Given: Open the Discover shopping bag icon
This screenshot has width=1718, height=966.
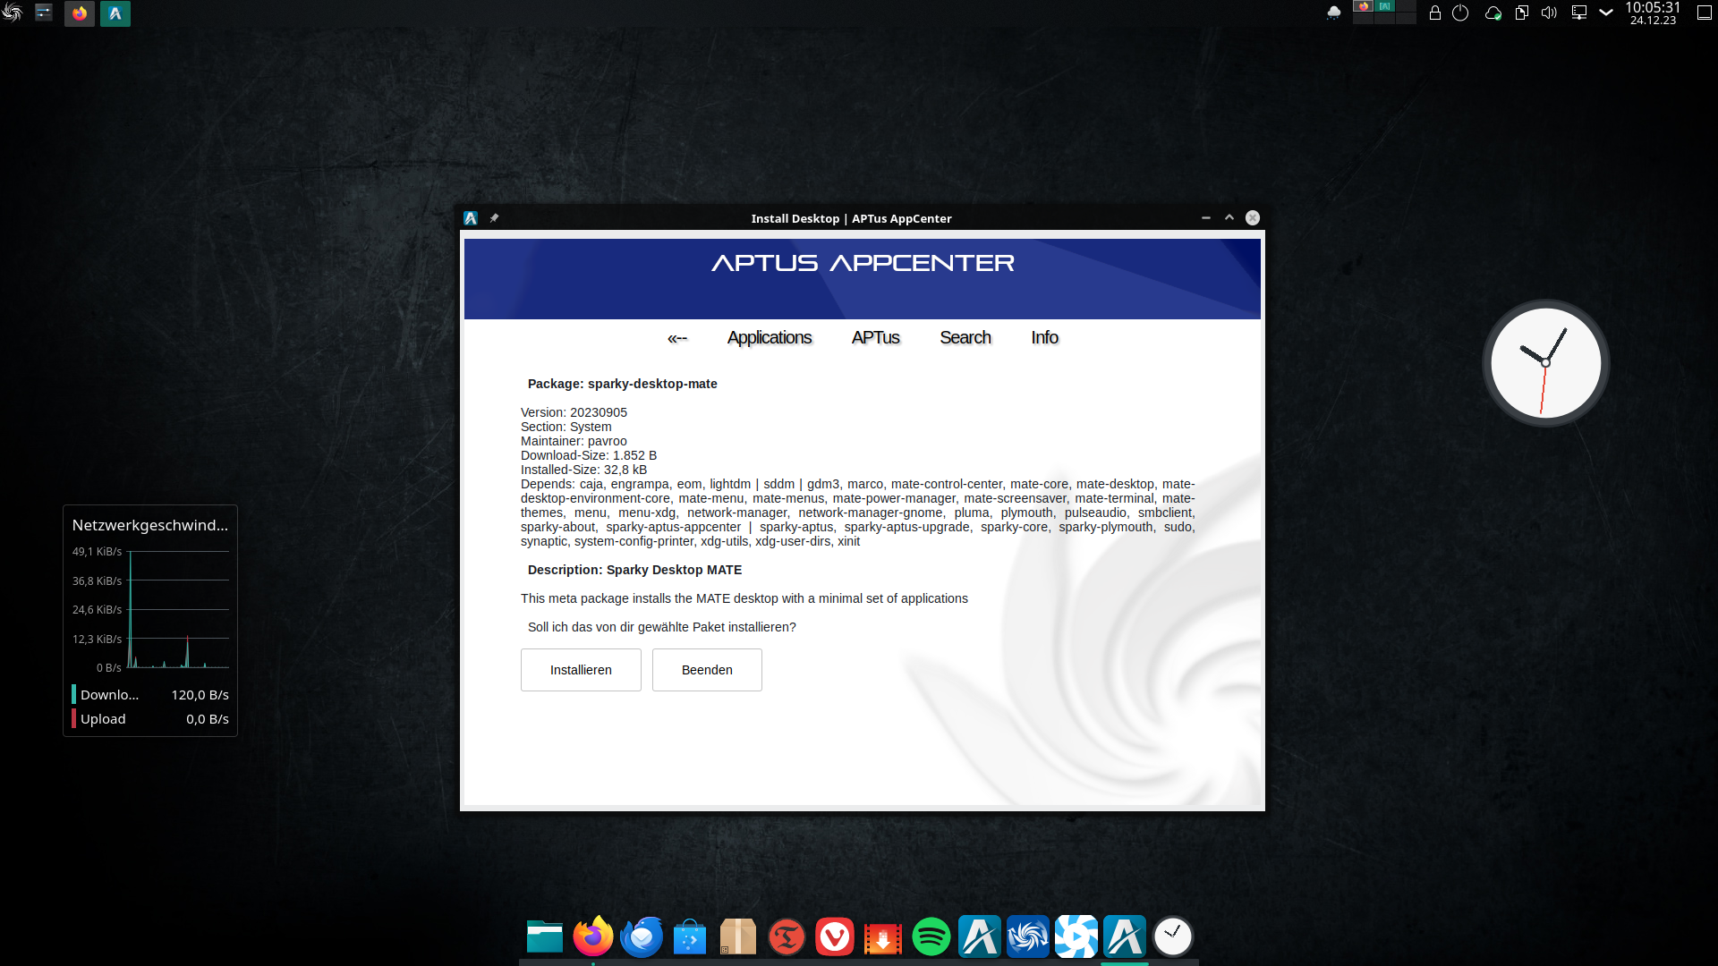Looking at the screenshot, I should 689,937.
